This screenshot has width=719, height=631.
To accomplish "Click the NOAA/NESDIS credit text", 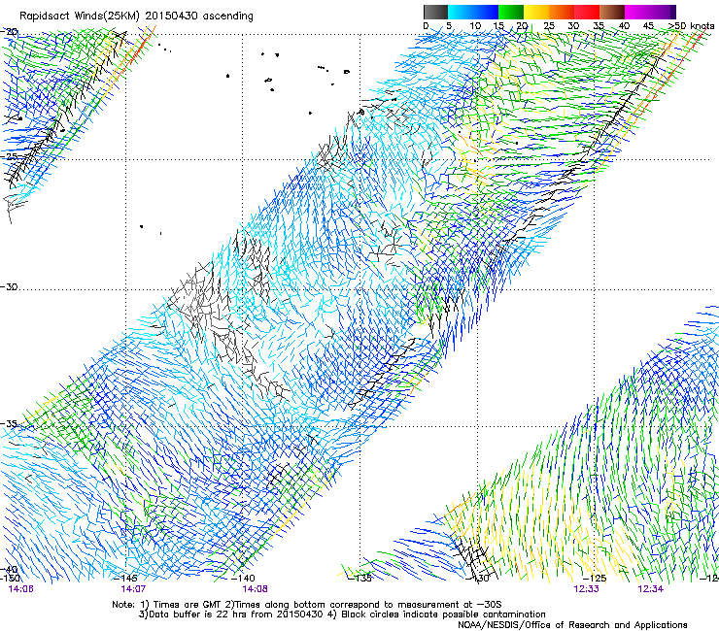I will pos(572,625).
